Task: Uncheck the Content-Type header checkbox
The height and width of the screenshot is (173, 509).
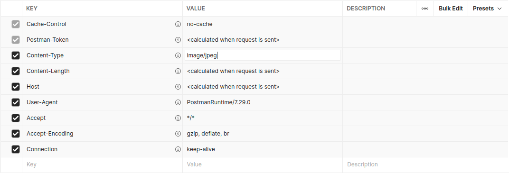Action: [16, 55]
